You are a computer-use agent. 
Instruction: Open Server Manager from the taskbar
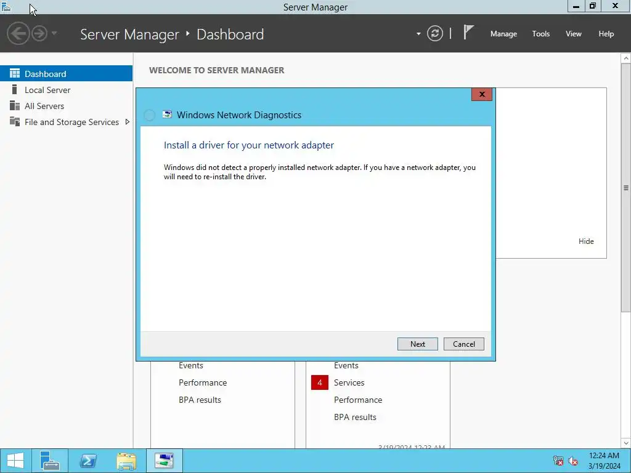pyautogui.click(x=50, y=461)
